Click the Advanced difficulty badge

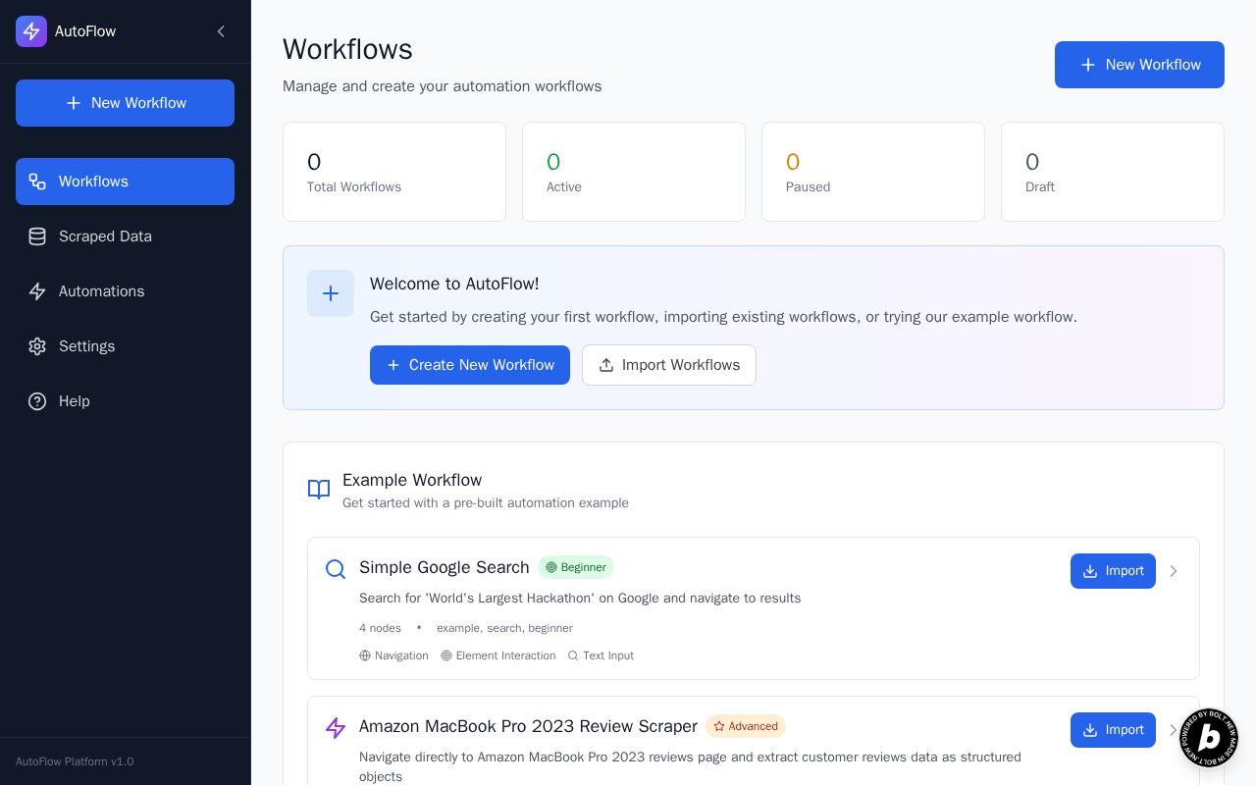click(746, 726)
